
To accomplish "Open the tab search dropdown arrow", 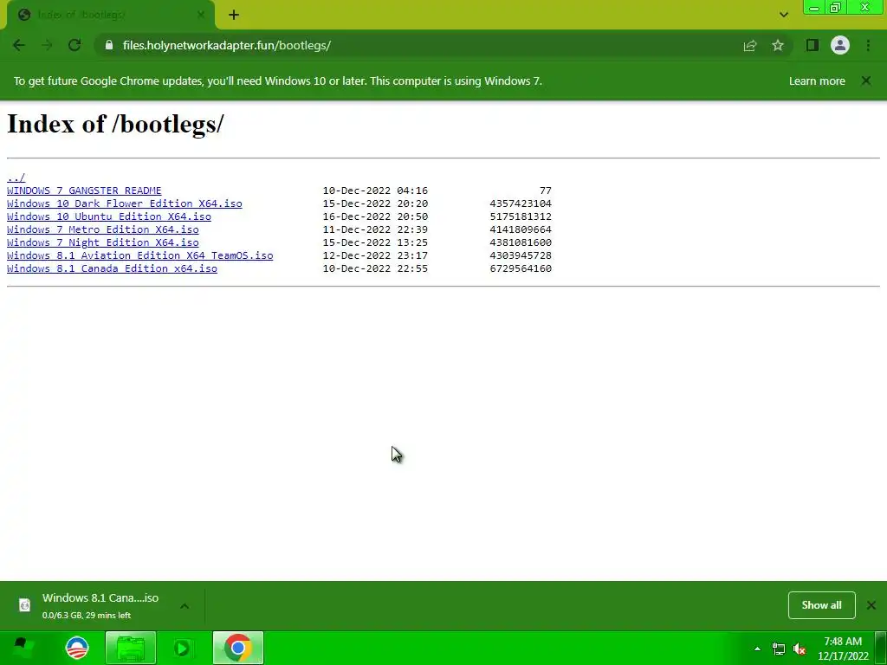I will 783,15.
